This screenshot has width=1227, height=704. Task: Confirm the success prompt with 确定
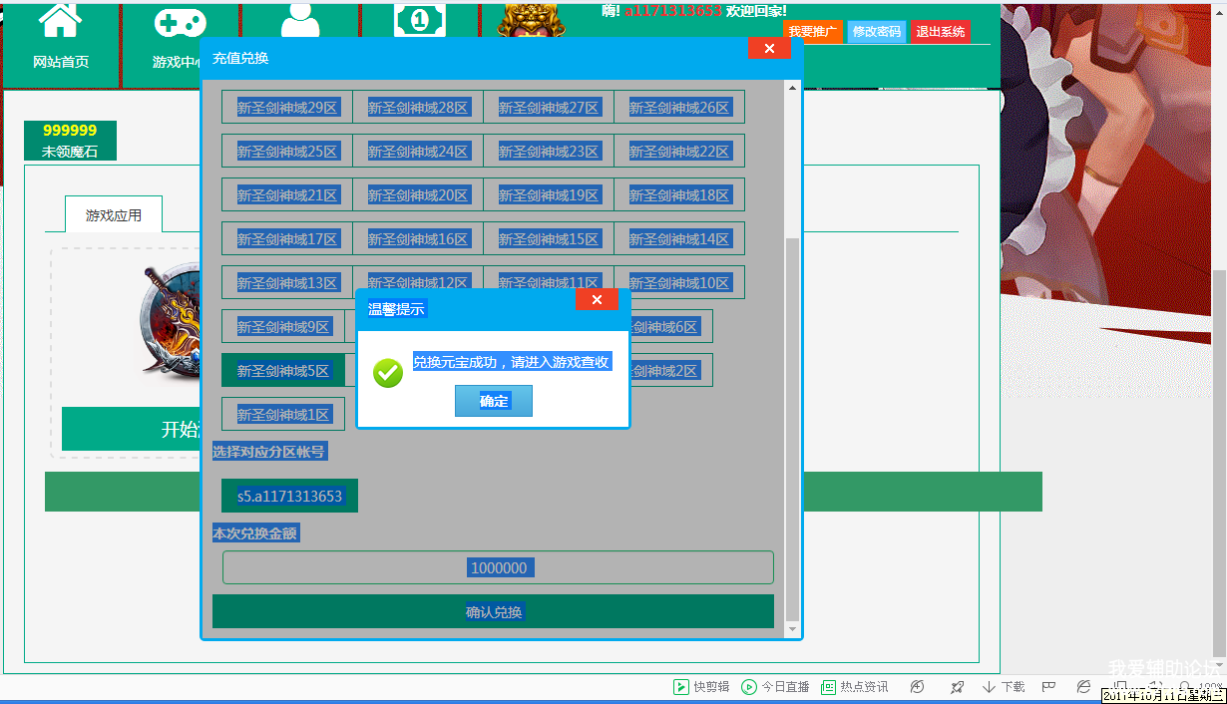[x=494, y=401]
